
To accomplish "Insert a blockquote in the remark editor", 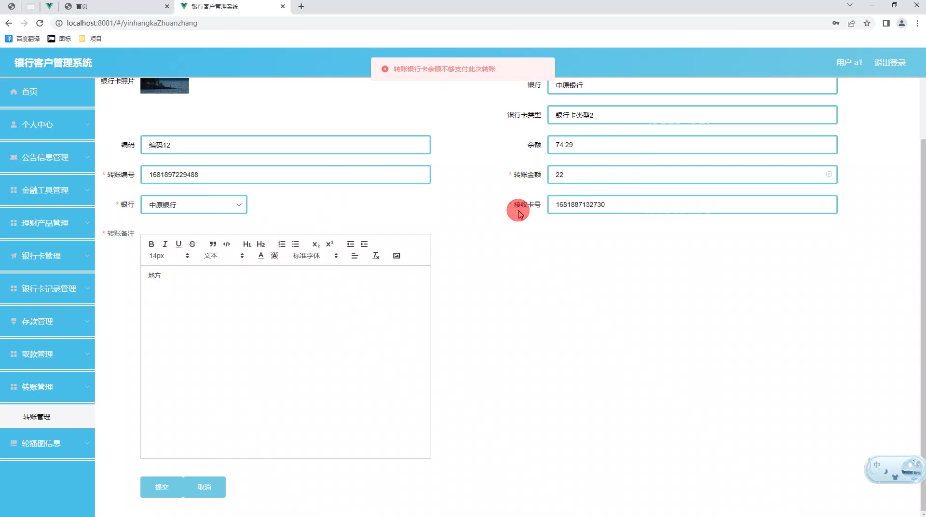I will [213, 244].
